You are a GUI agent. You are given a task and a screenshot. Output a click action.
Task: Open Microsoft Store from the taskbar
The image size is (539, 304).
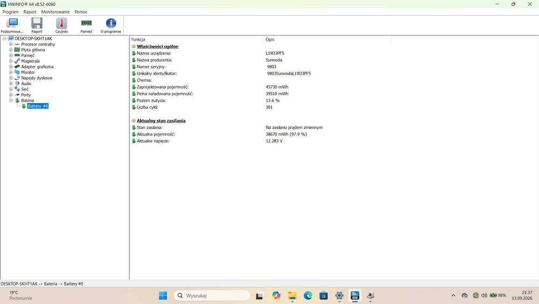323,295
